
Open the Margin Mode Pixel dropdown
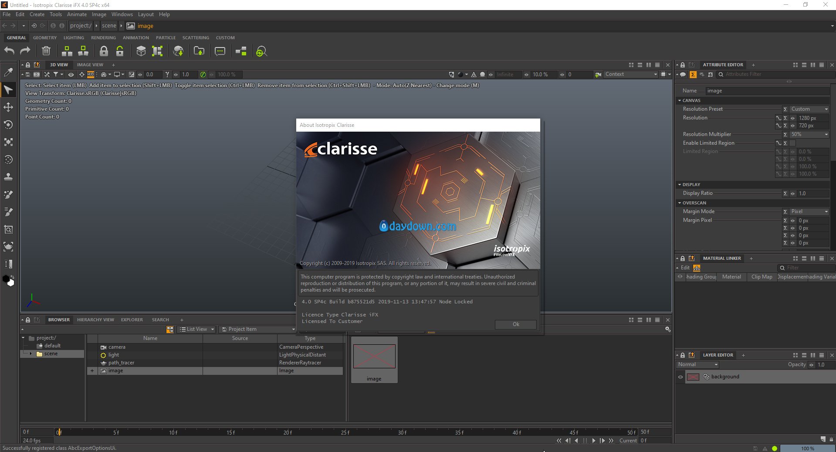[809, 211]
